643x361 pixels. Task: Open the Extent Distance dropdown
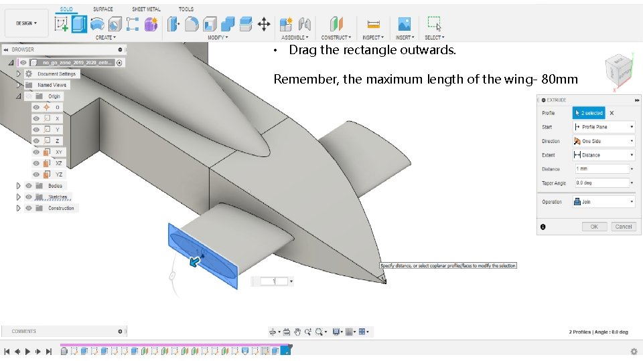coord(603,154)
